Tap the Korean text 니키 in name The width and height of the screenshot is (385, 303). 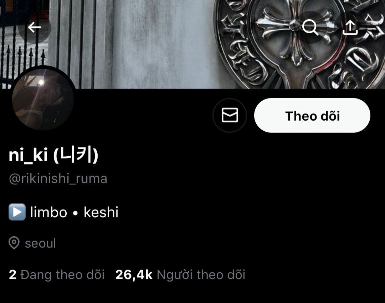click(76, 155)
